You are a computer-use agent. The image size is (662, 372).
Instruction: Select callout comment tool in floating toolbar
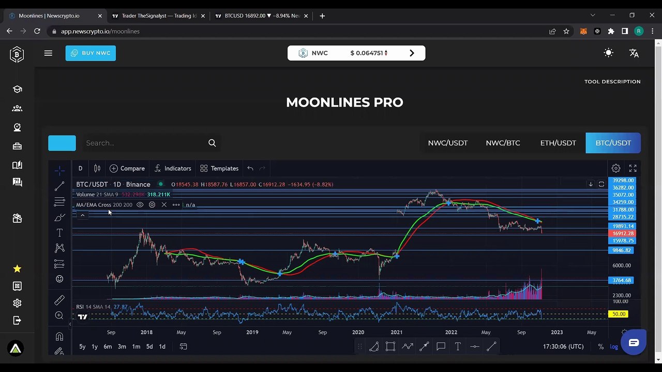[441, 347]
